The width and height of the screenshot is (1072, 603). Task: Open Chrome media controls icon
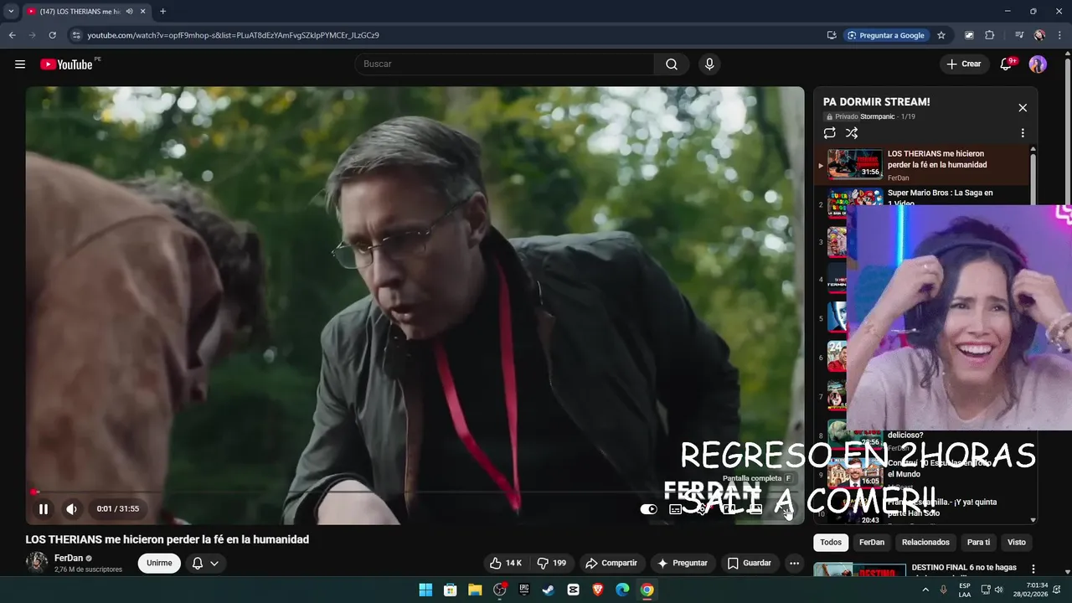click(1019, 35)
